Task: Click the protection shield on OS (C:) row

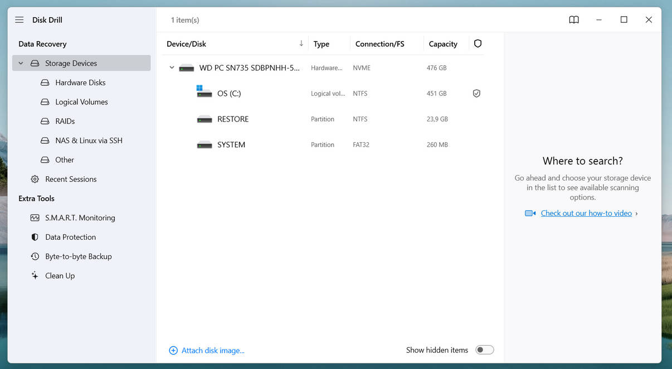Action: point(476,94)
